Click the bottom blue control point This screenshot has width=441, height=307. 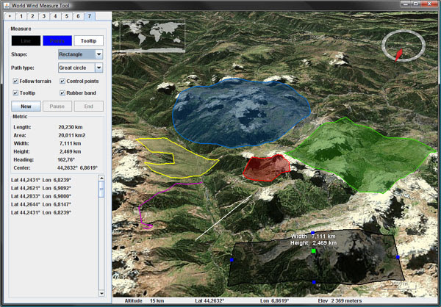(x=314, y=282)
